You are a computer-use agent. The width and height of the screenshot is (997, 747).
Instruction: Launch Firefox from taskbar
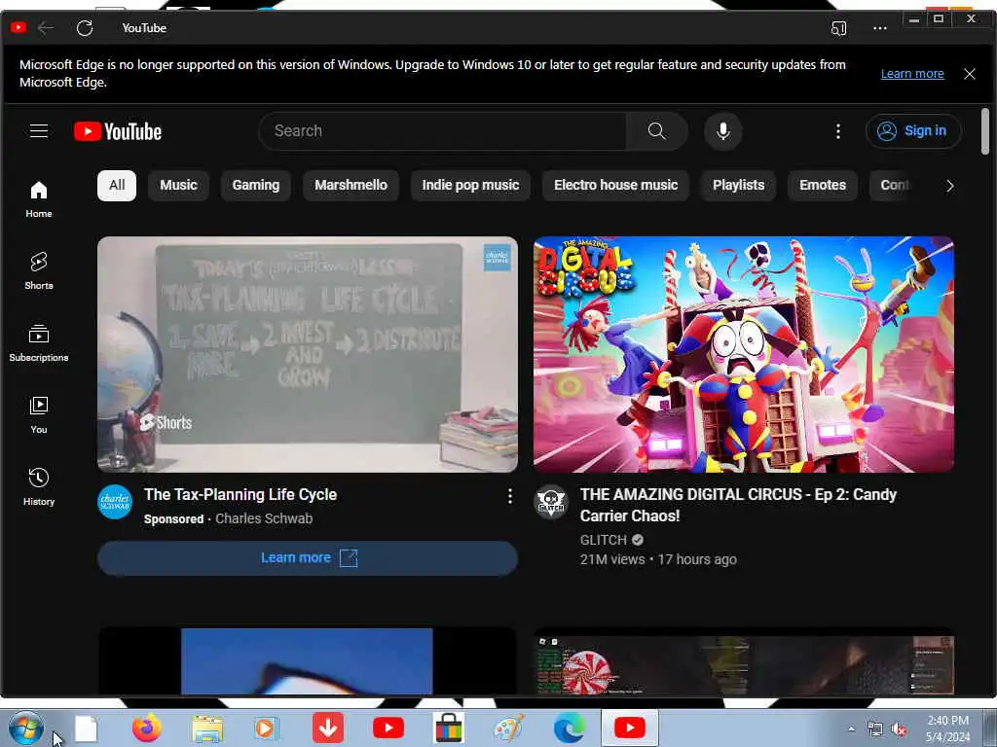[x=147, y=728]
